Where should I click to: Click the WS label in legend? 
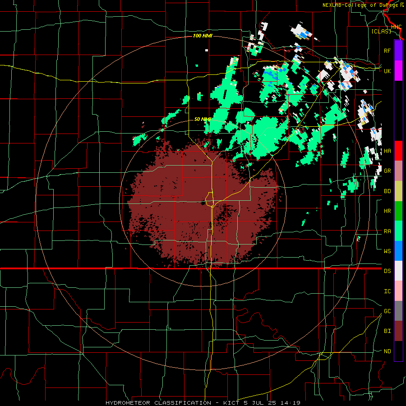(x=387, y=251)
